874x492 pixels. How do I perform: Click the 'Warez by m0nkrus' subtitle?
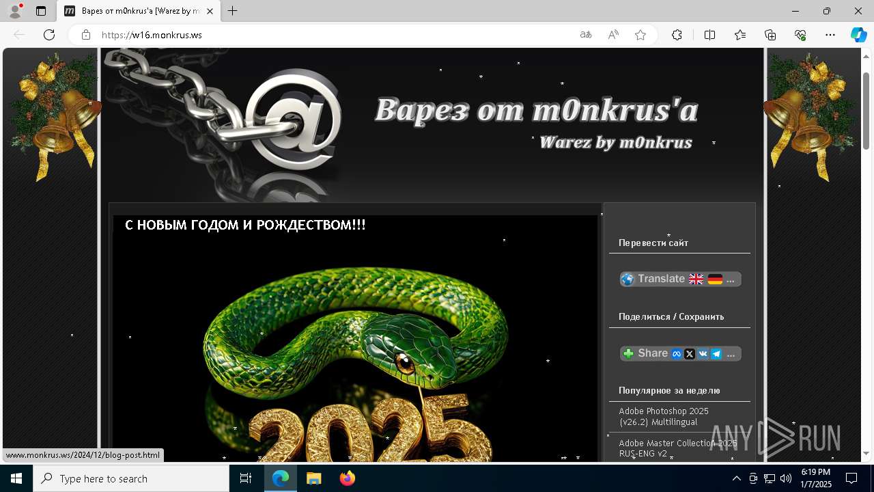616,142
